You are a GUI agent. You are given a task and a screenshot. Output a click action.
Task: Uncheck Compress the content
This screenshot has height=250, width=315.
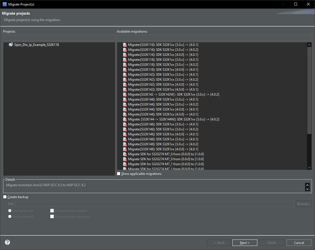pyautogui.click(x=52, y=210)
